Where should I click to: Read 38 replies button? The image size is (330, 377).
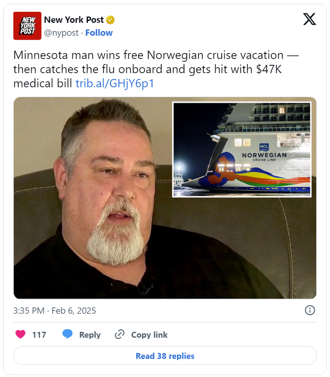(x=165, y=356)
